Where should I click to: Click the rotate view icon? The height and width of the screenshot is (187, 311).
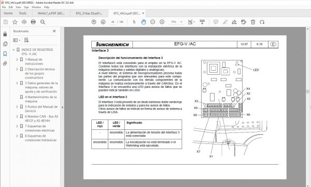coord(262,22)
